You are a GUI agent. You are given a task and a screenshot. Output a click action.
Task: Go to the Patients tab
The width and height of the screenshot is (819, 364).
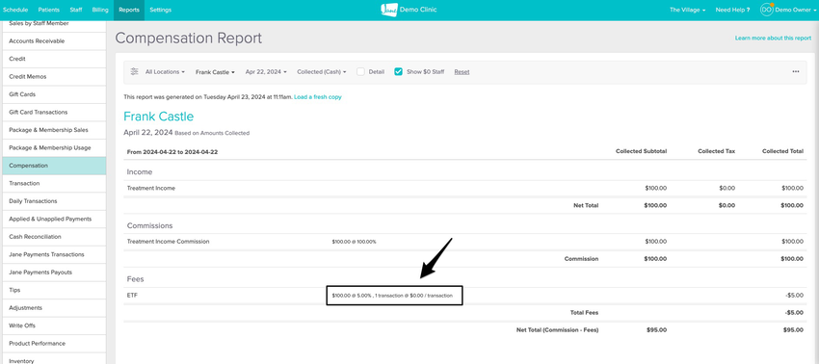[48, 10]
